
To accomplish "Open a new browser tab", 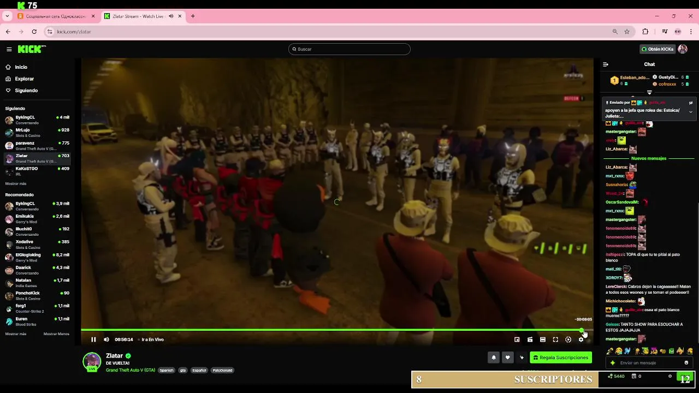I will pyautogui.click(x=193, y=16).
